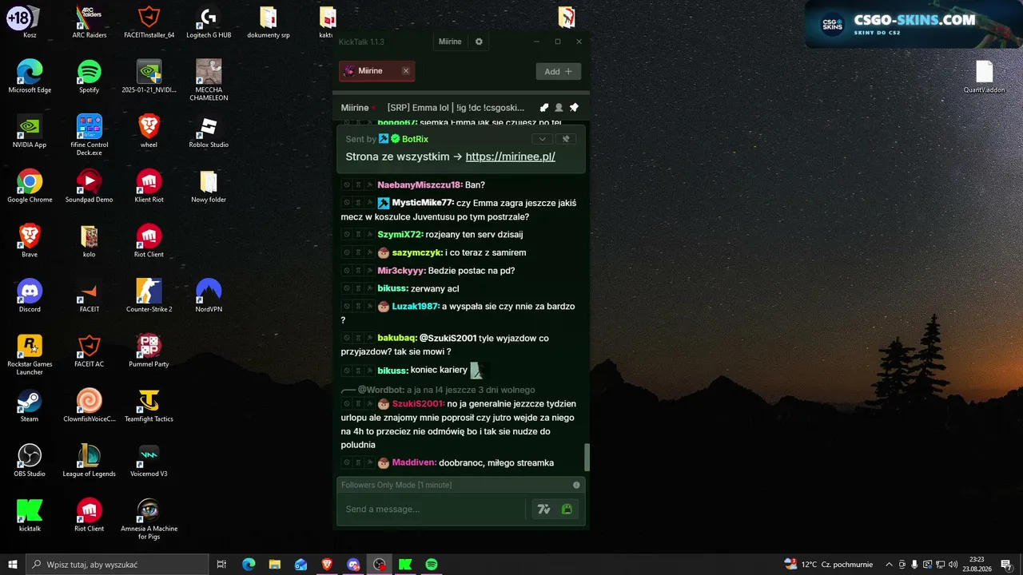Timeout Maddiven with the hourglass icon
The width and height of the screenshot is (1023, 575).
[x=358, y=462]
